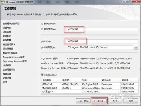Click Developer edition cell in MSSQLSERVER row
This screenshot has width=141, height=106.
coord(111,88)
